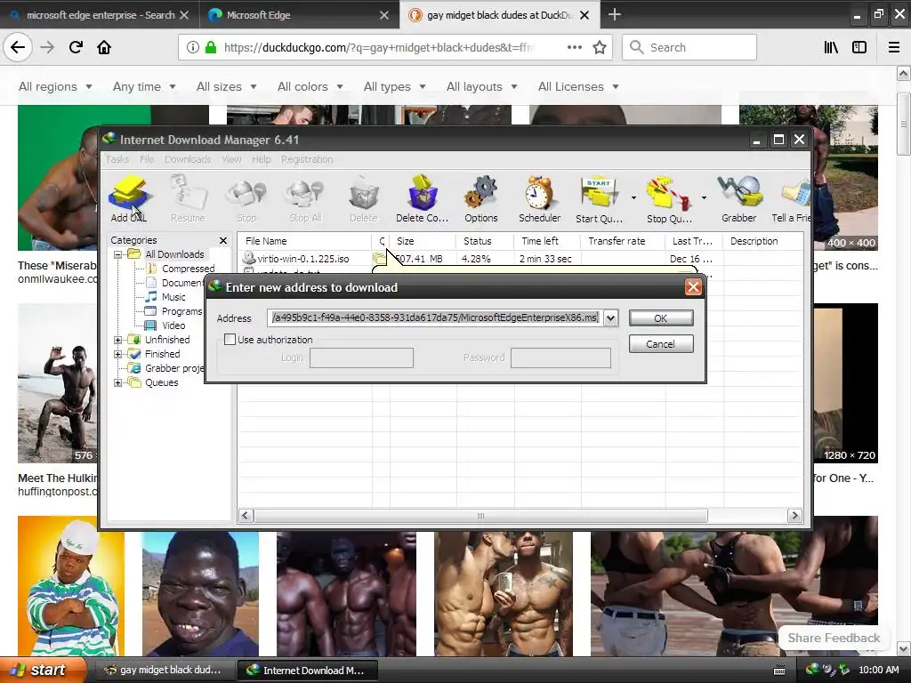Open Stop Queue dropdown arrow

[704, 198]
